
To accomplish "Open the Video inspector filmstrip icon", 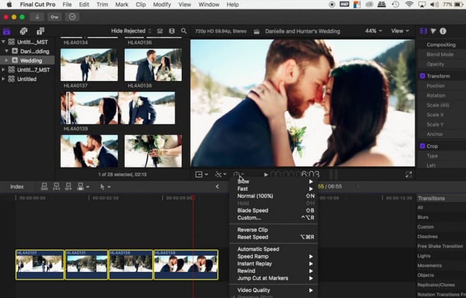I will pyautogui.click(x=423, y=31).
